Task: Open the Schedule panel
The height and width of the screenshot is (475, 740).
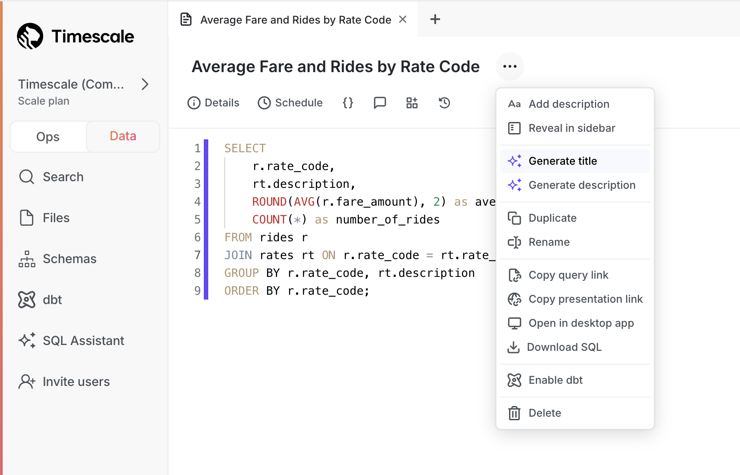Action: pyautogui.click(x=290, y=103)
